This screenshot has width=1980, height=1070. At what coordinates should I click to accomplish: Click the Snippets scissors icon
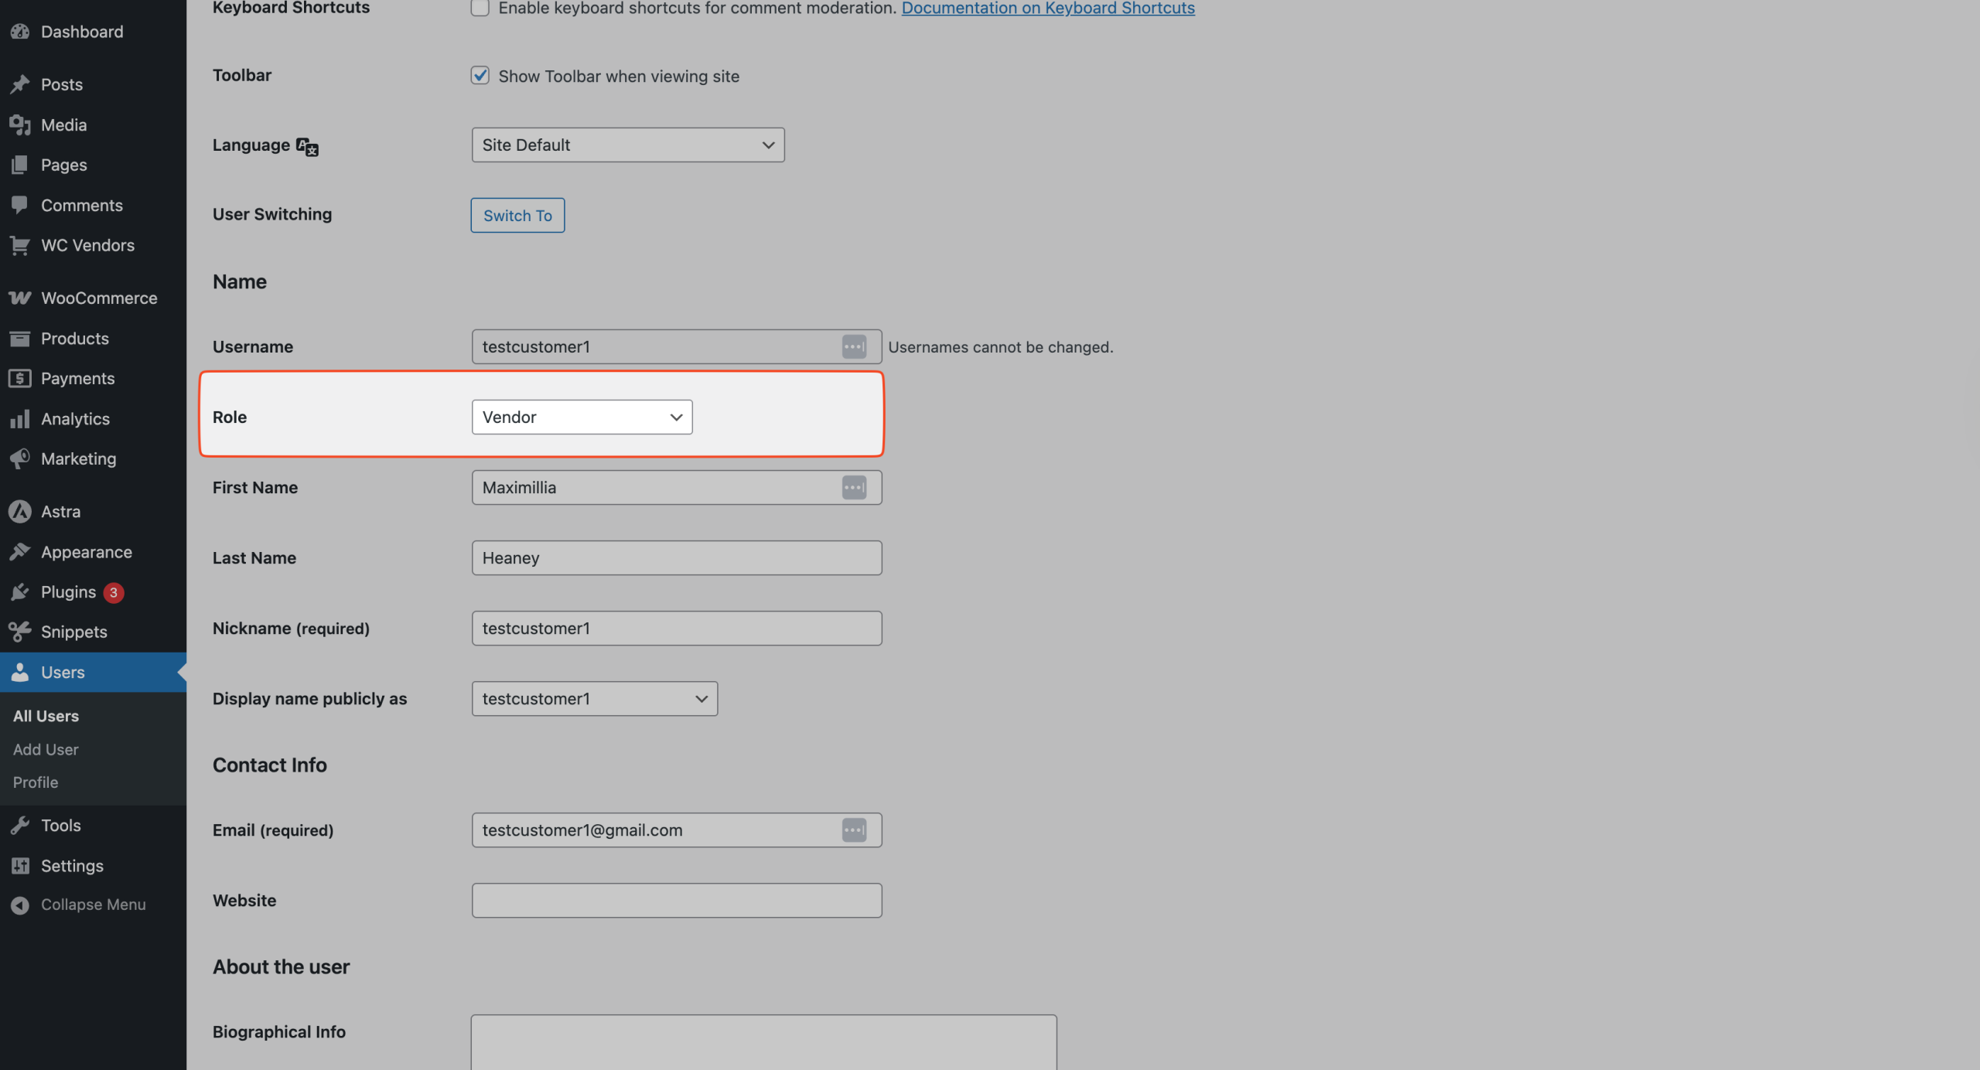(20, 632)
